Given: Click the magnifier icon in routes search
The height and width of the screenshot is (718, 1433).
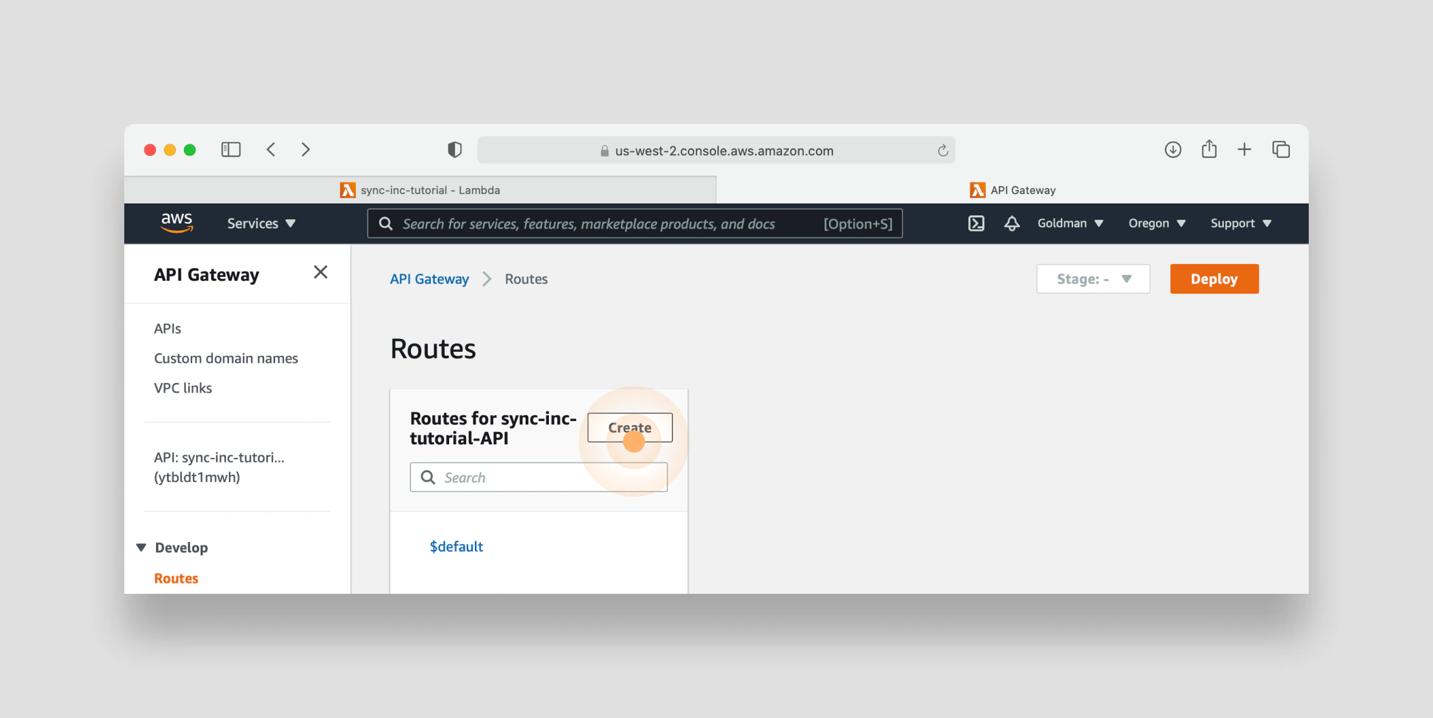Looking at the screenshot, I should point(428,477).
